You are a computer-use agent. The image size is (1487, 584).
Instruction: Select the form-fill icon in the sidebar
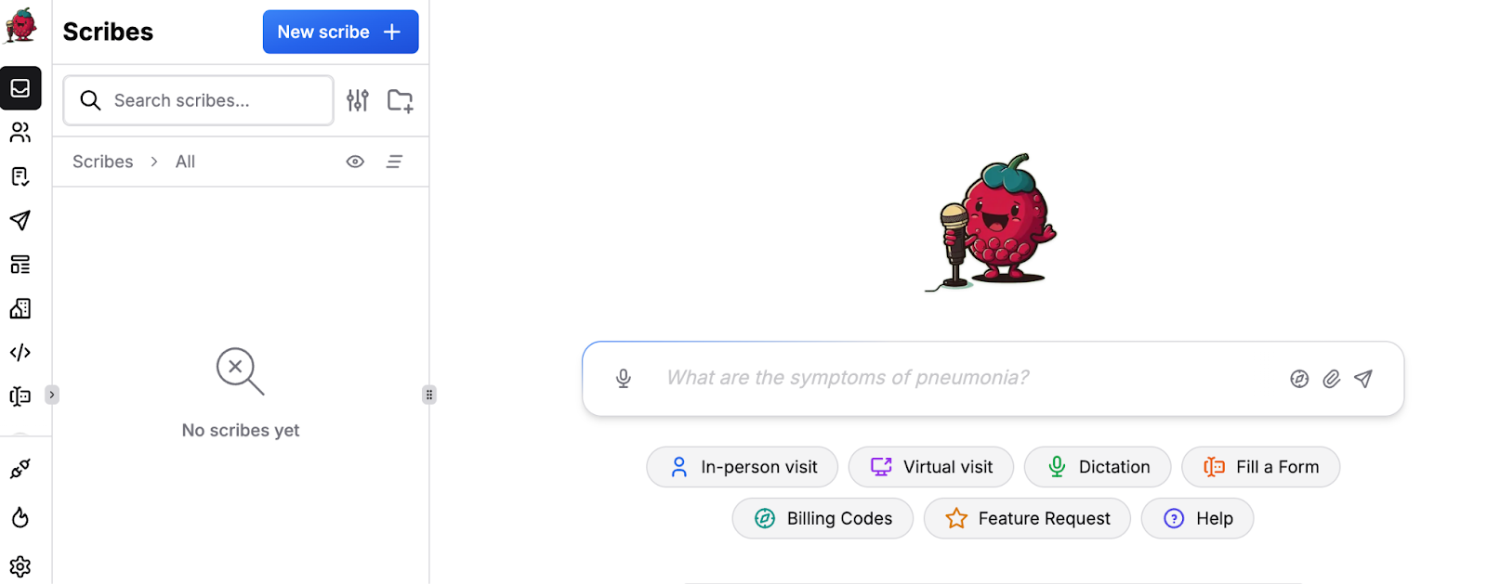tap(20, 396)
